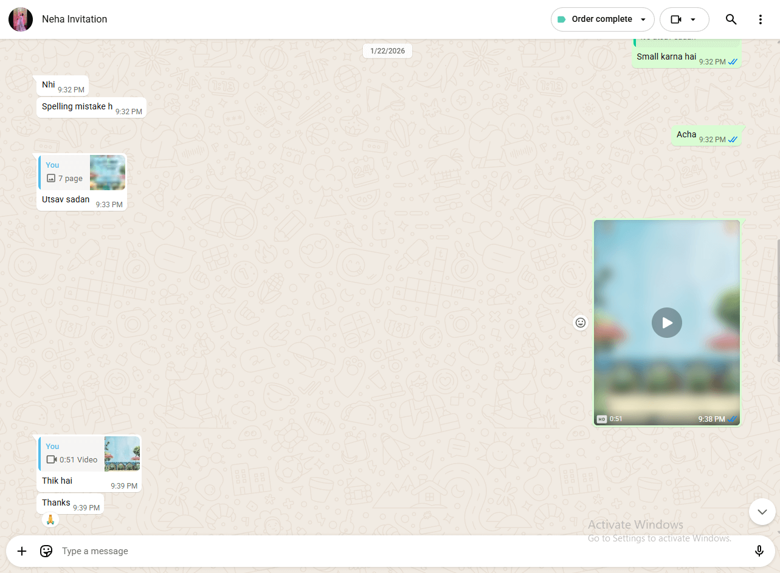Click the scroll to bottom chevron
The width and height of the screenshot is (780, 573).
tap(762, 512)
